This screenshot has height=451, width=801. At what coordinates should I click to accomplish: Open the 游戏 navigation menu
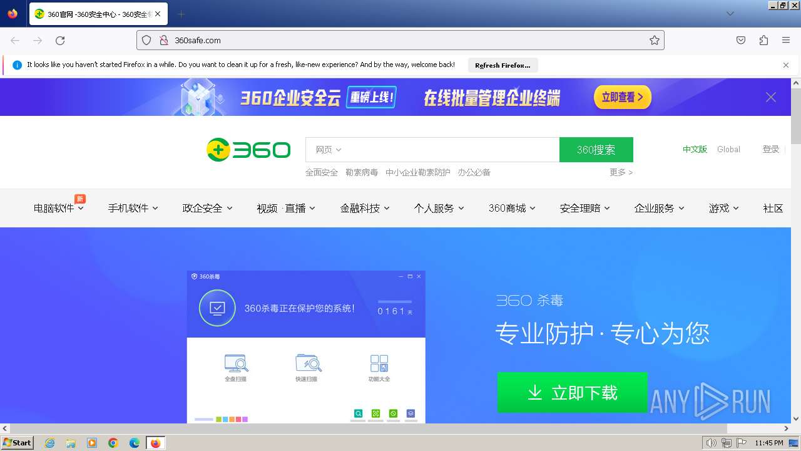[x=724, y=208]
